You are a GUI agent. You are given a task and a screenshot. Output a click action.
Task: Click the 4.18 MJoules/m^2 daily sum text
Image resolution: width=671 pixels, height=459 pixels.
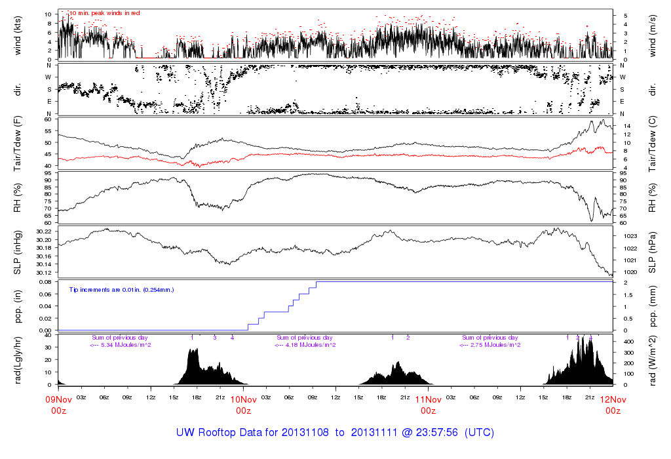coord(305,345)
